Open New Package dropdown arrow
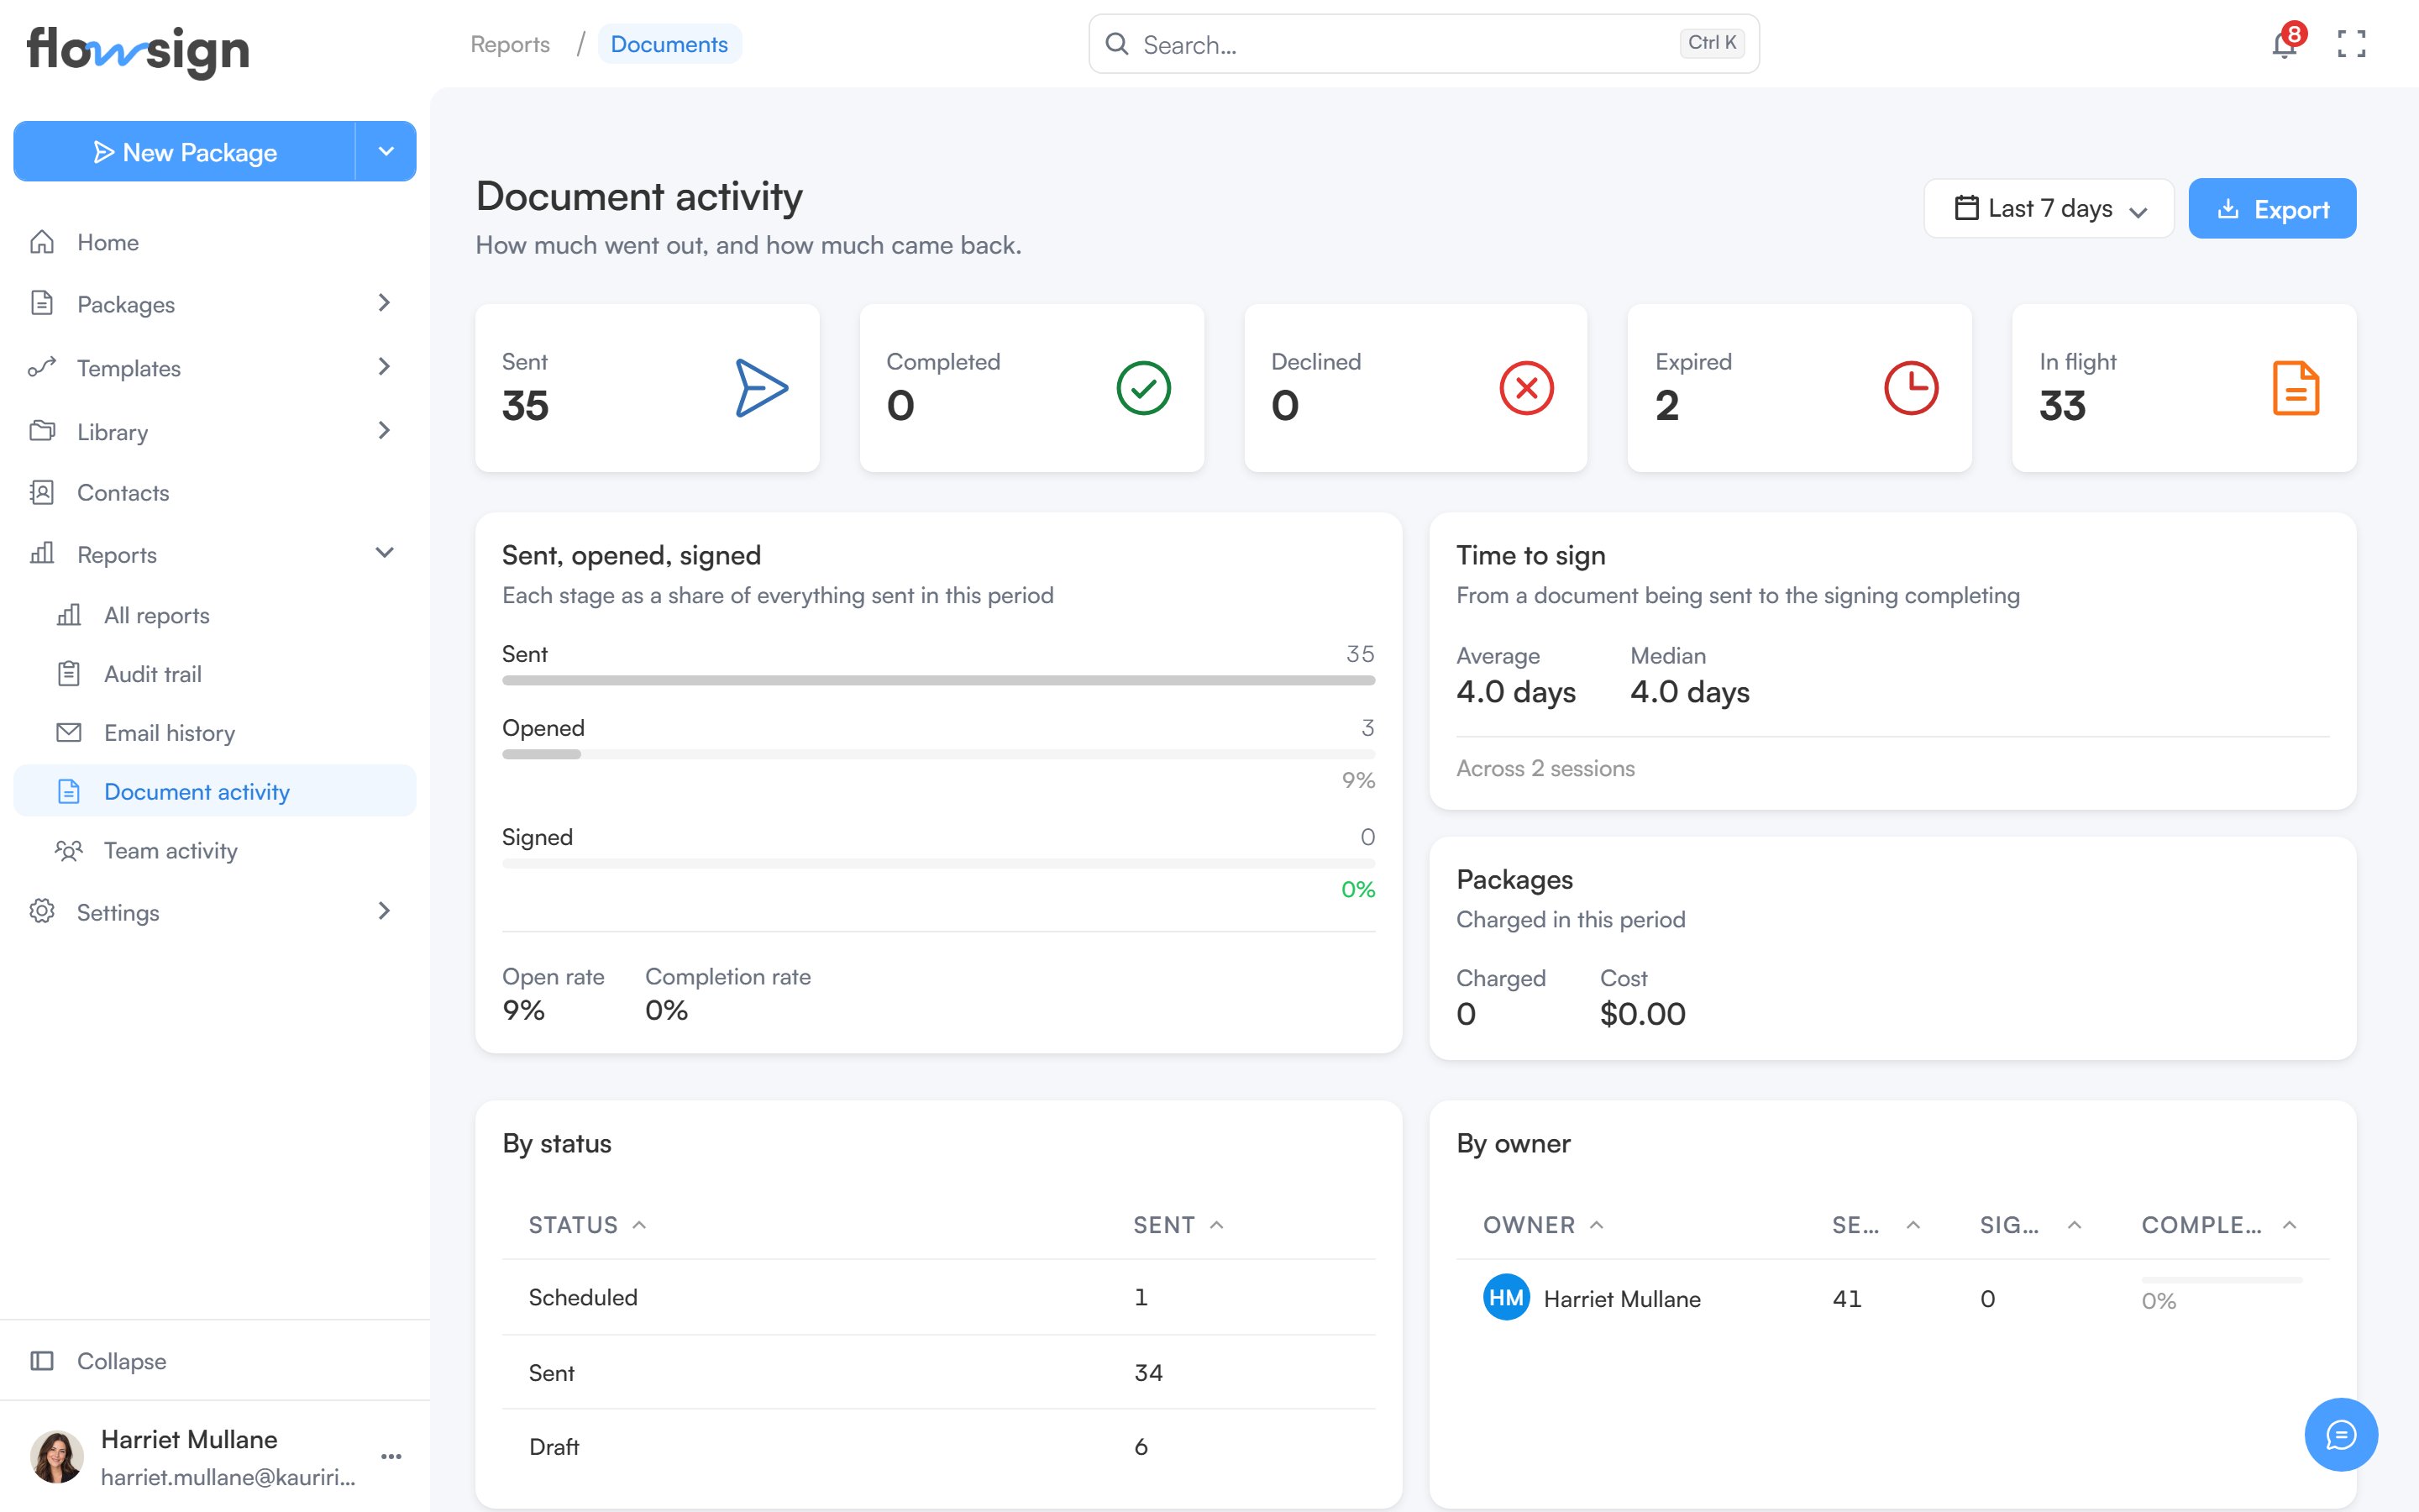The image size is (2419, 1512). (386, 152)
